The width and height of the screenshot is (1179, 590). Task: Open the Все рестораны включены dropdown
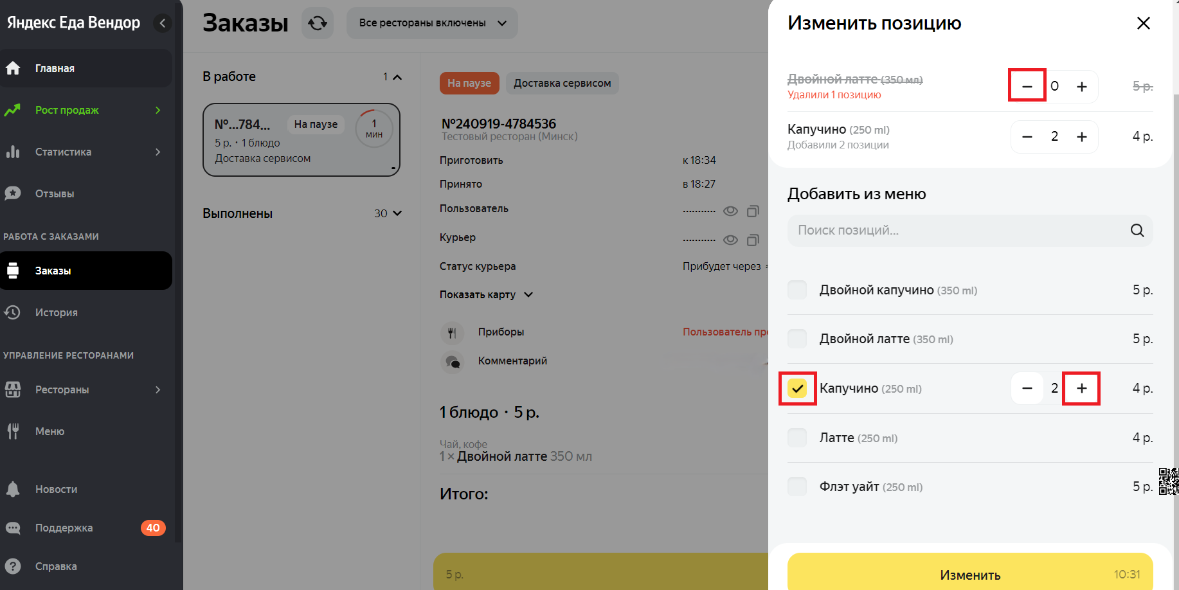point(432,23)
